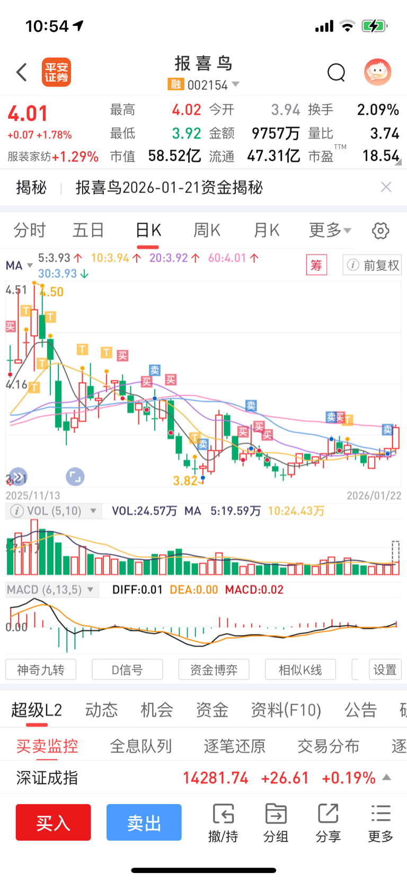Tap the 分享 share icon

pos(328,823)
